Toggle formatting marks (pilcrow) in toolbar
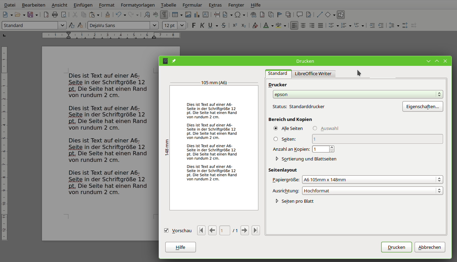 [x=164, y=15]
